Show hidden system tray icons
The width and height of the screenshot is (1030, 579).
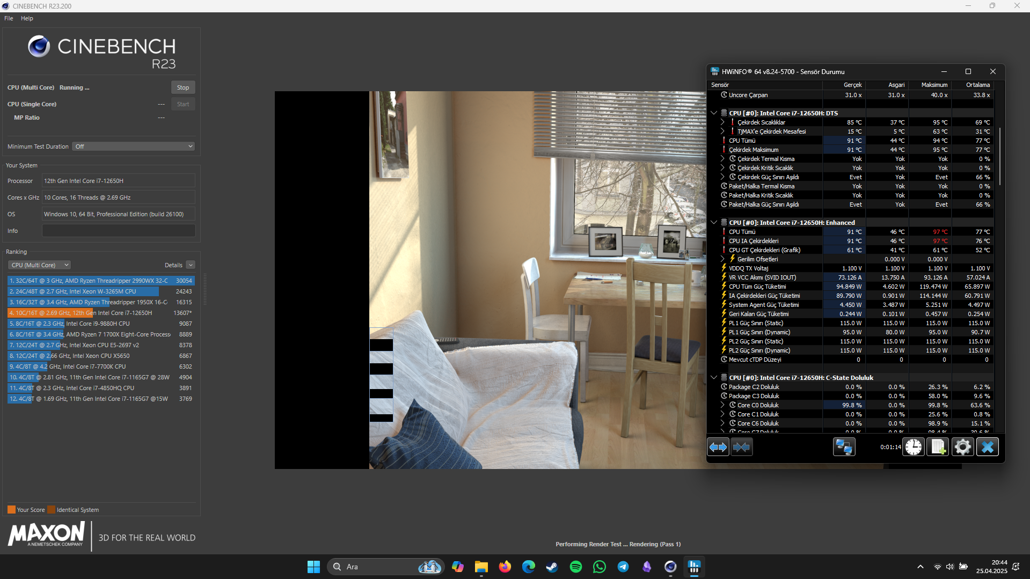point(921,567)
